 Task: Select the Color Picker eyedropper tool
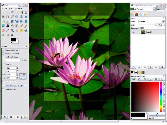[12, 17]
